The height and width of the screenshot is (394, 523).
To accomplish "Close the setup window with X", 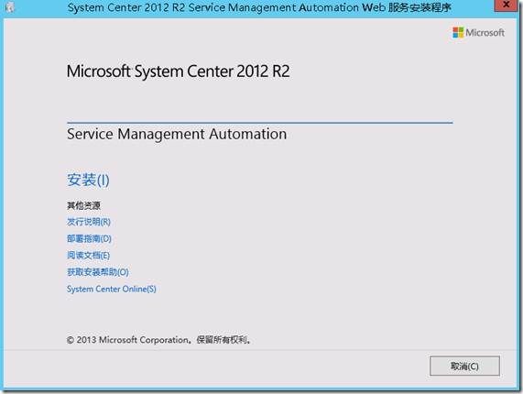I will [x=506, y=5].
